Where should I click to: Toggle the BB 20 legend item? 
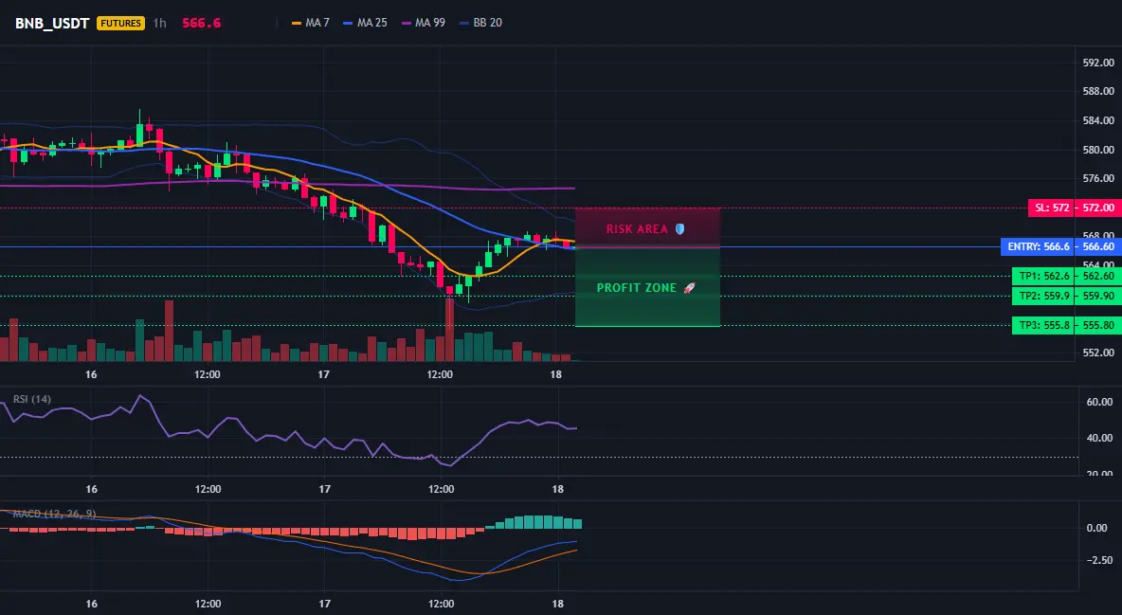click(480, 23)
